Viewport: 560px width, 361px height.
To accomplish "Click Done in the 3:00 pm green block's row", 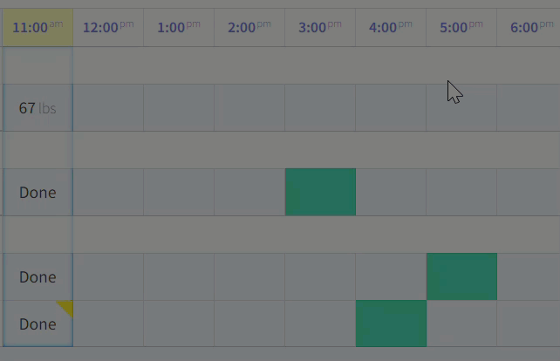I will (37, 192).
